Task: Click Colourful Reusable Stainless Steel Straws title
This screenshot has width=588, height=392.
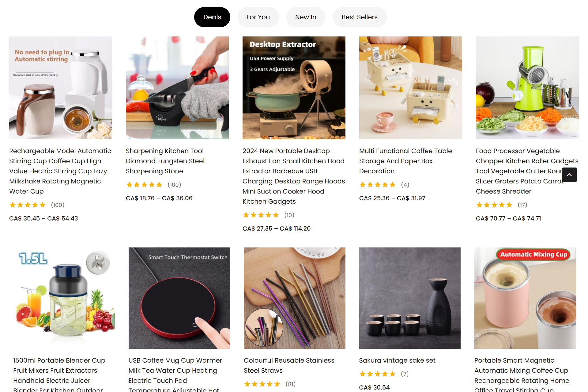Action: pos(289,365)
